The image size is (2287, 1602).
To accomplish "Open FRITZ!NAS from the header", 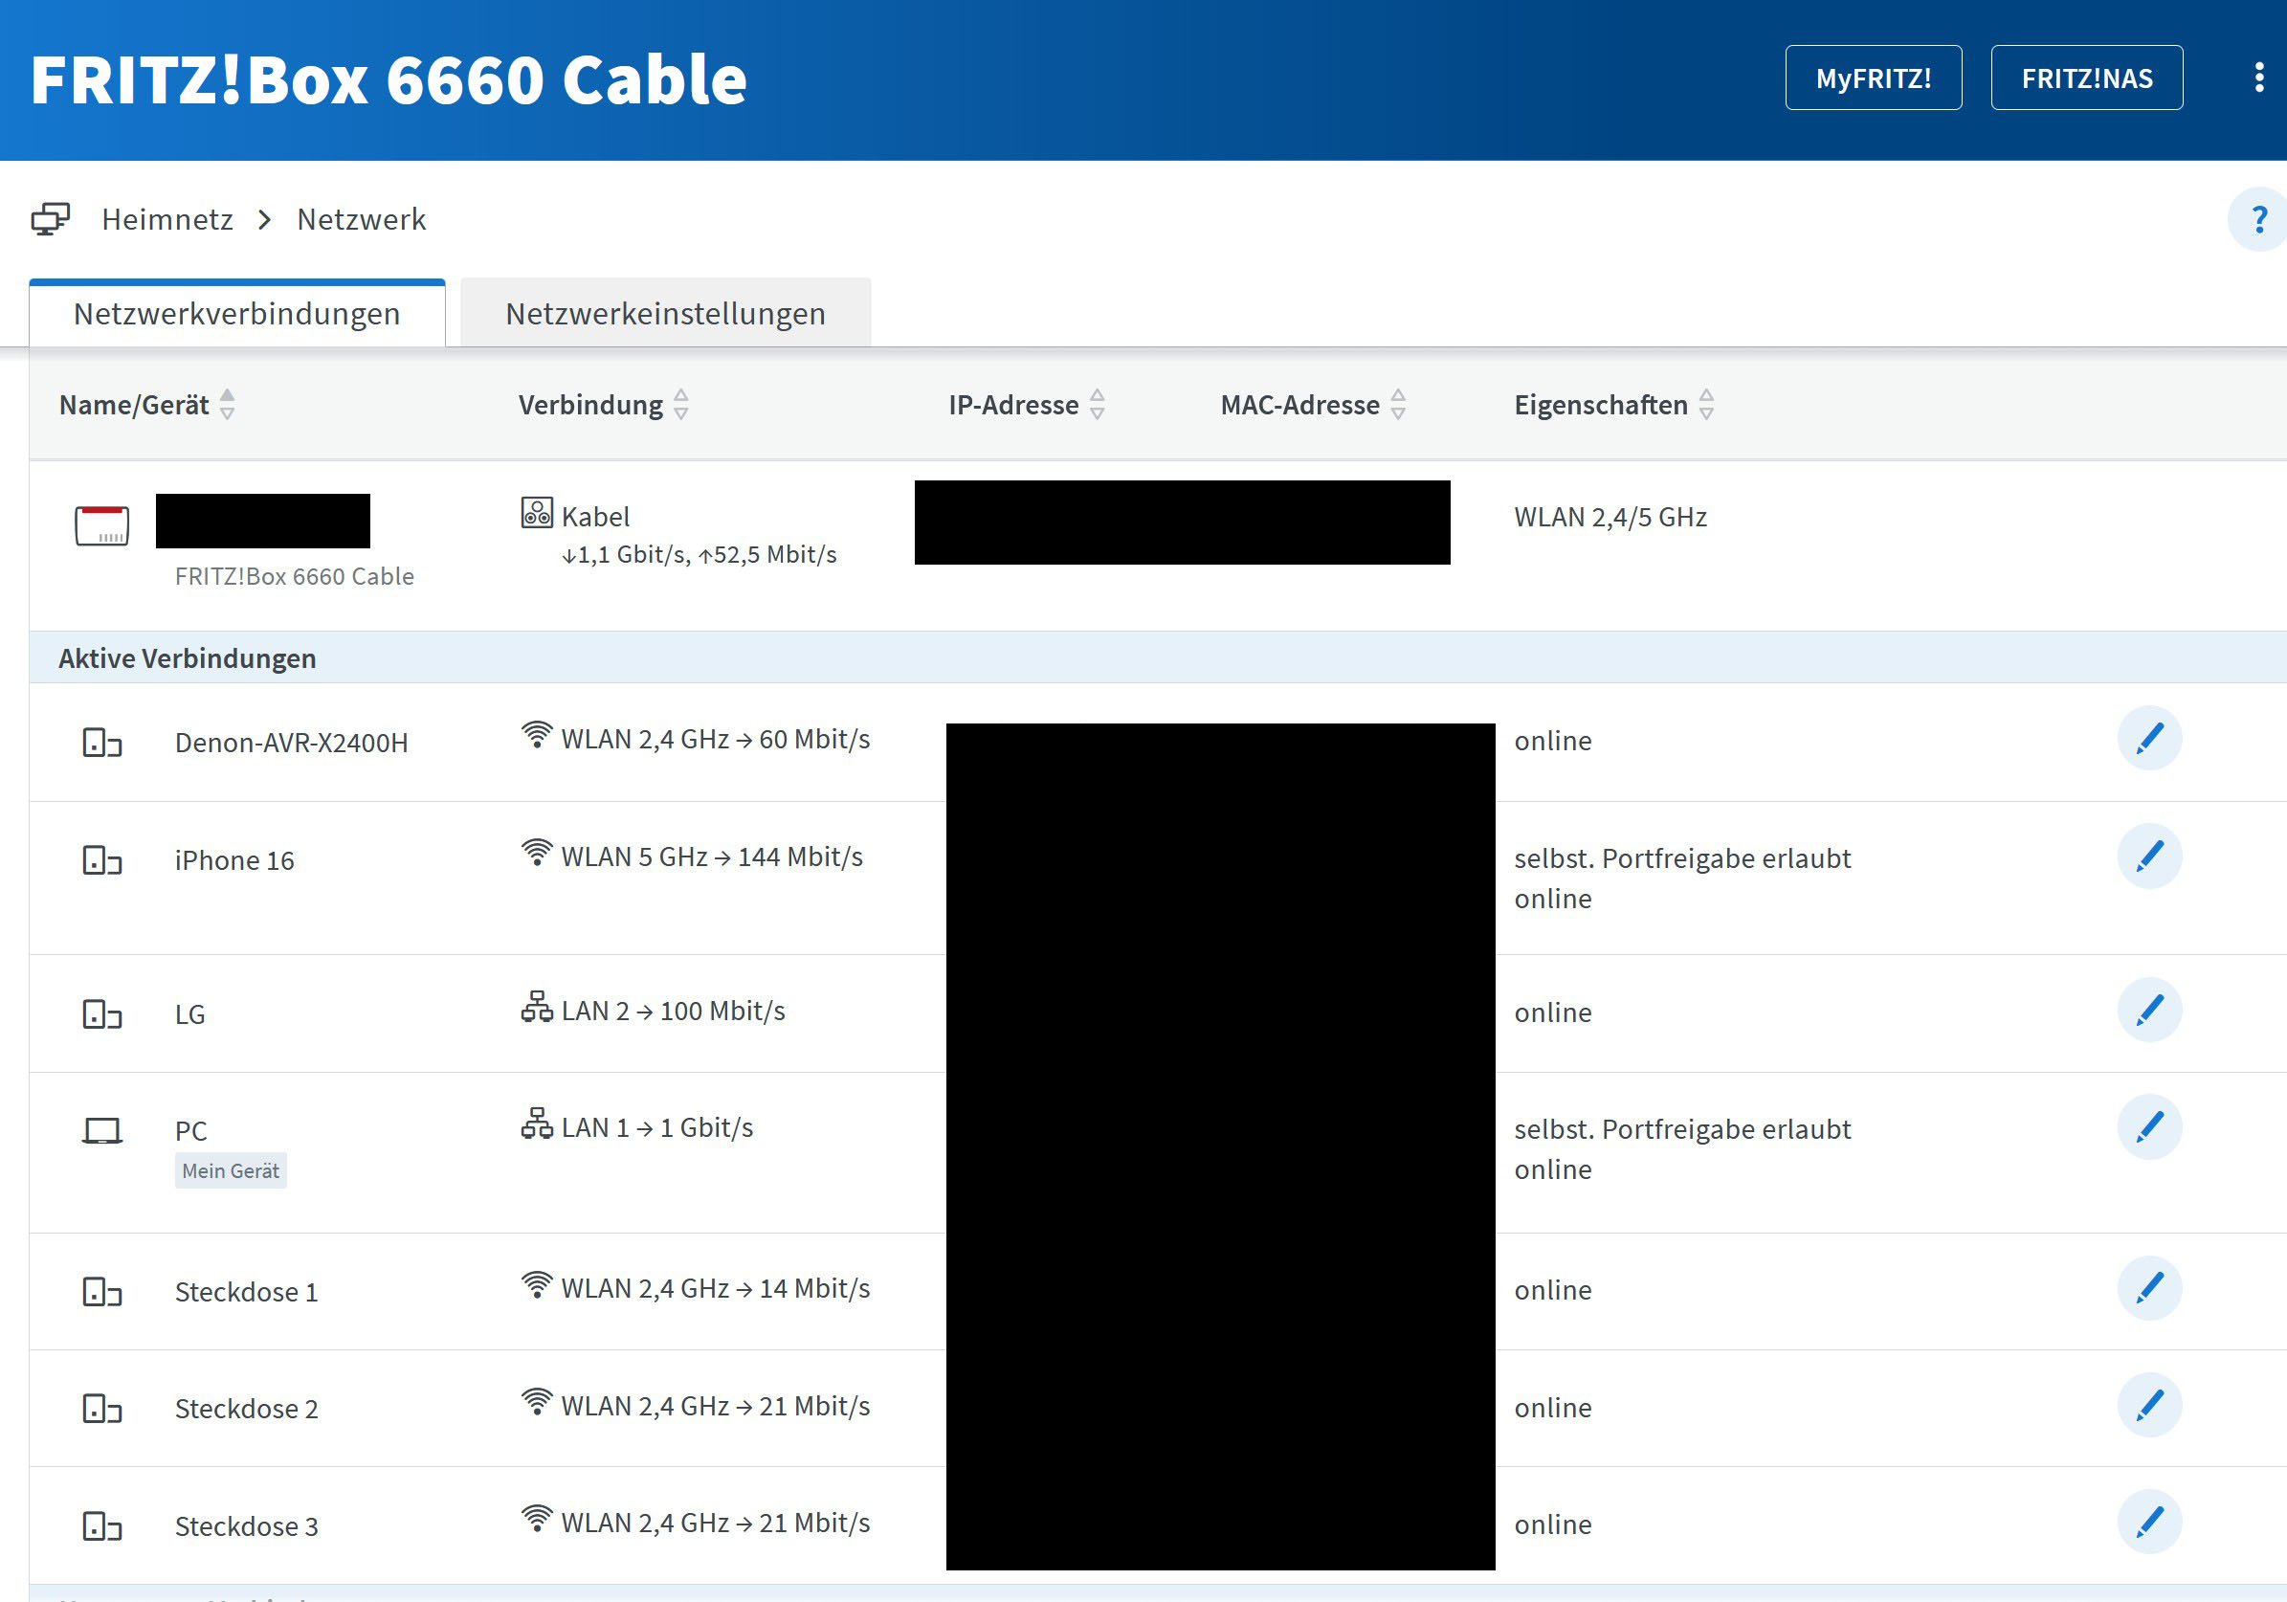I will 2086,78.
